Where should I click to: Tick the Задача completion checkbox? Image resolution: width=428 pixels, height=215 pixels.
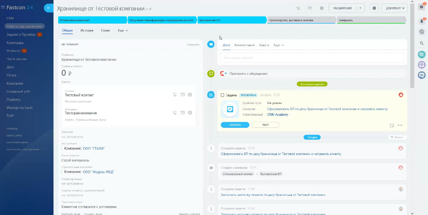[223, 95]
